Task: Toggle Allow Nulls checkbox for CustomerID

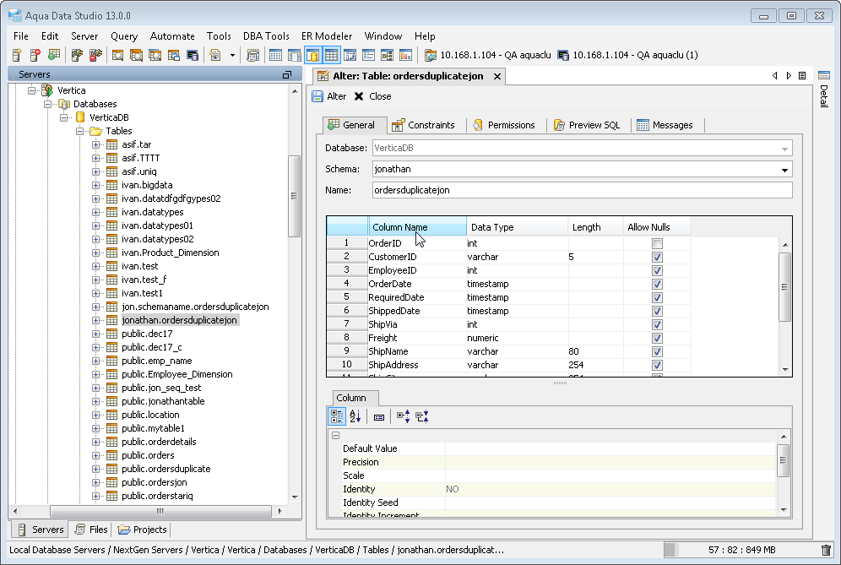Action: pyautogui.click(x=657, y=257)
